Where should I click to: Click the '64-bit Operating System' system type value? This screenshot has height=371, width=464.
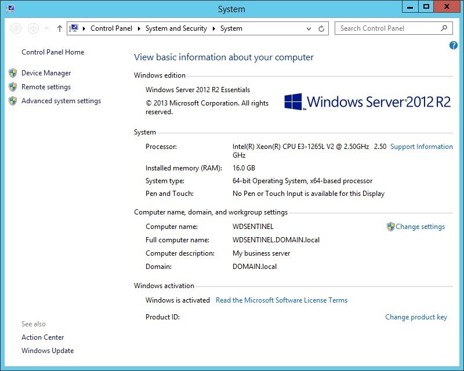pos(302,181)
